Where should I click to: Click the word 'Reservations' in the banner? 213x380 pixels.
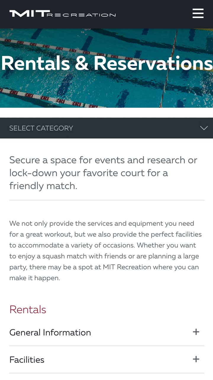pyautogui.click(x=153, y=63)
